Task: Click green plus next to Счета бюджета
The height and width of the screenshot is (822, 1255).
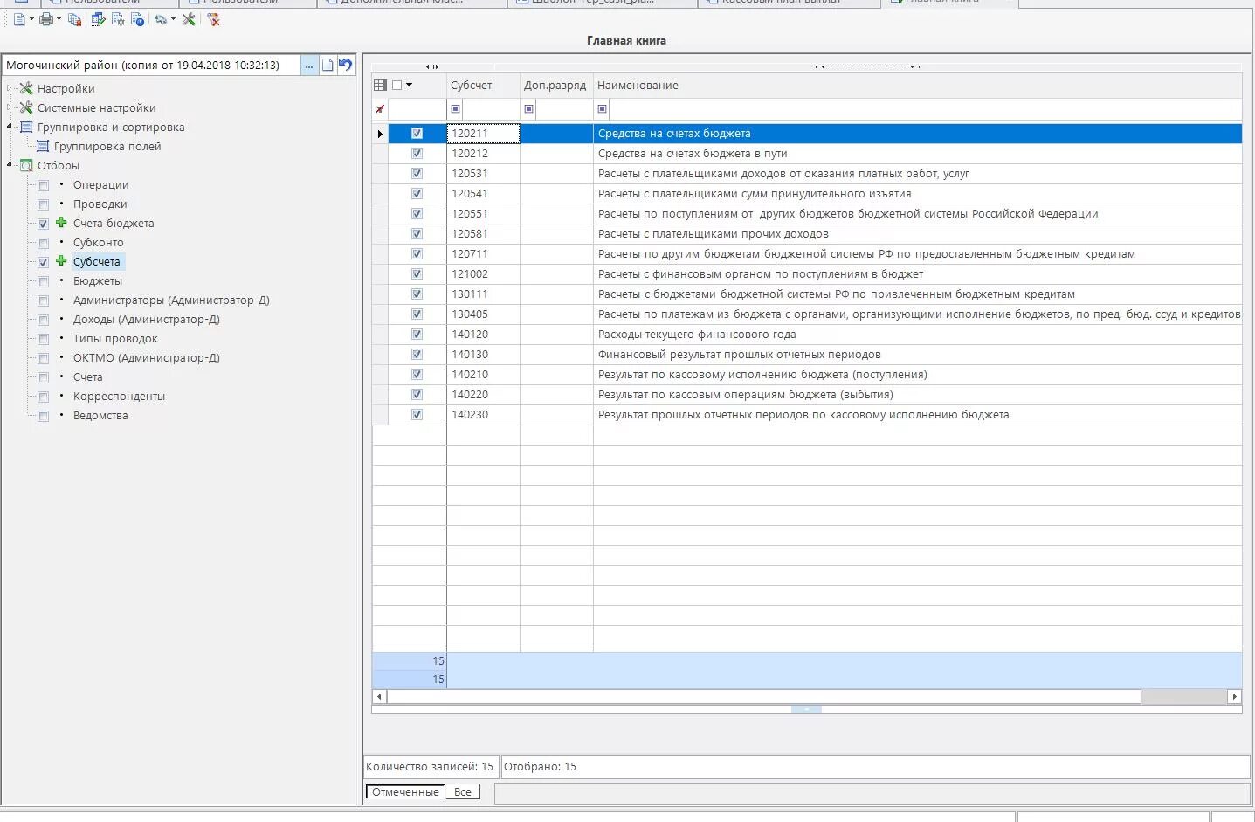Action: point(61,223)
